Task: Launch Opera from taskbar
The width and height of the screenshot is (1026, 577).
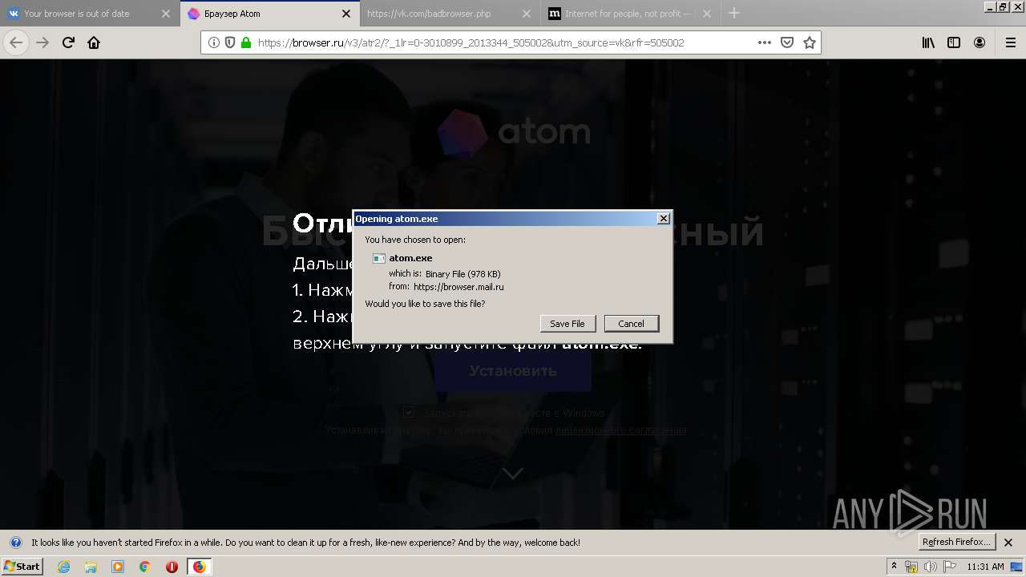Action: tap(172, 567)
